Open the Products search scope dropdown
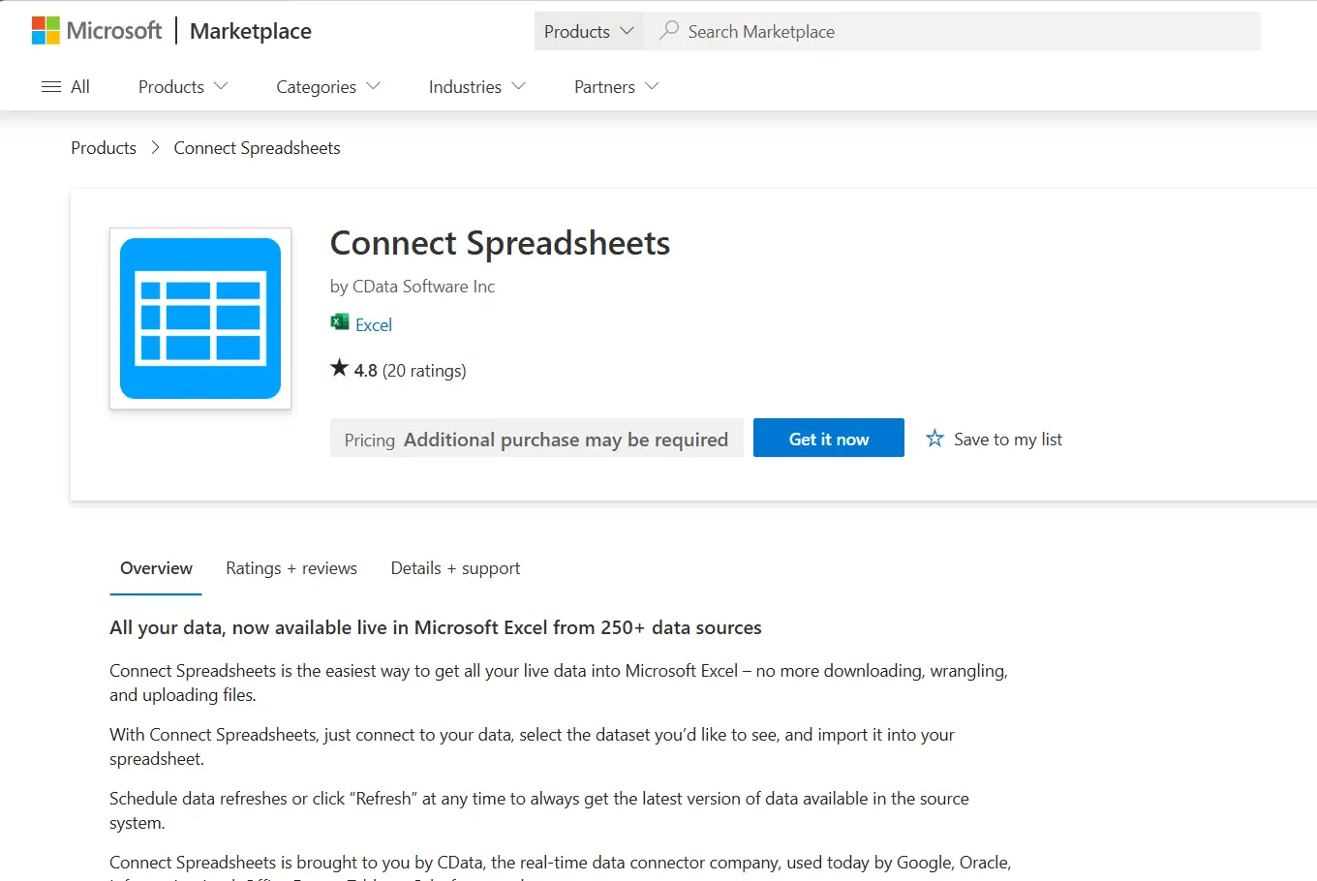The width and height of the screenshot is (1317, 881). coord(589,31)
